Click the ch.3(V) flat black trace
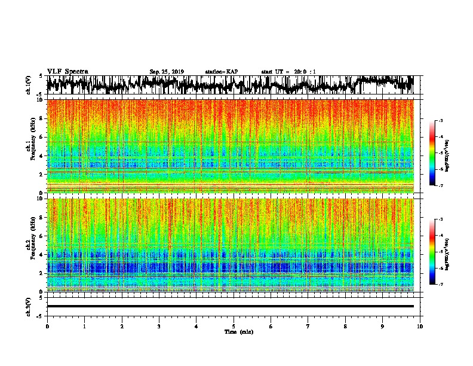 (231, 306)
